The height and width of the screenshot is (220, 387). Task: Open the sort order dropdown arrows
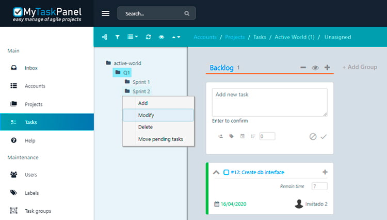[176, 37]
